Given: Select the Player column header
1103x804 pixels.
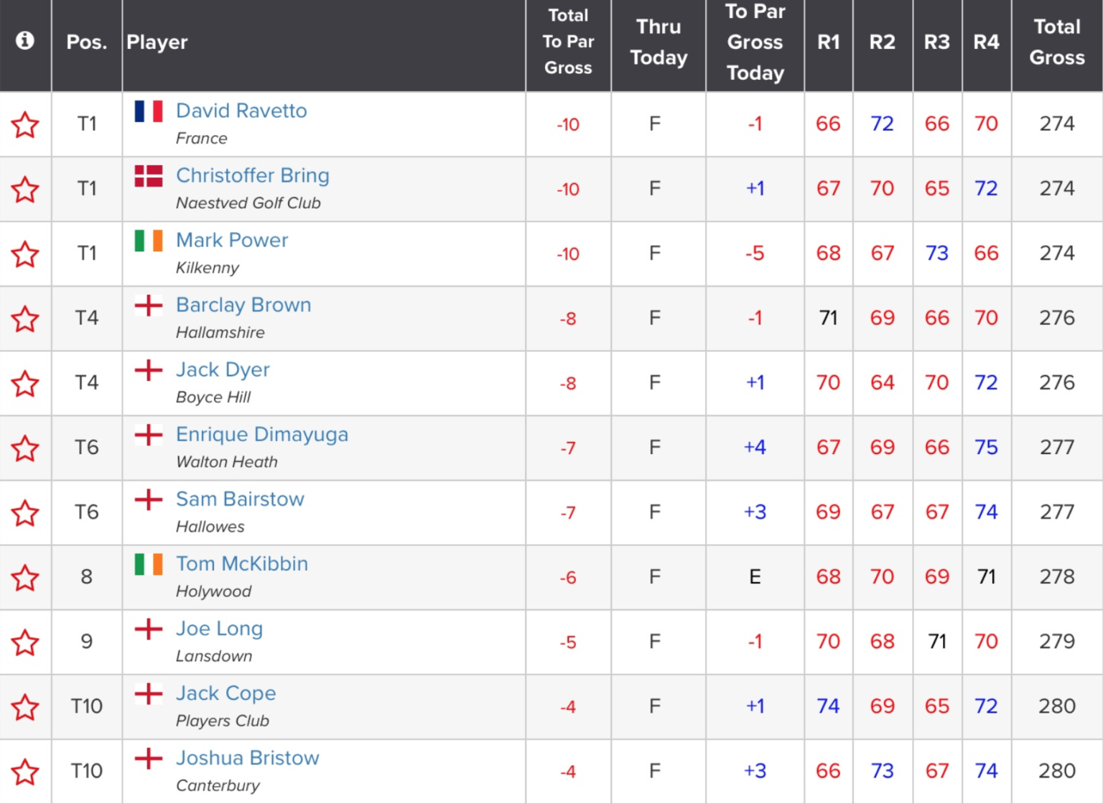Looking at the screenshot, I should click(157, 42).
